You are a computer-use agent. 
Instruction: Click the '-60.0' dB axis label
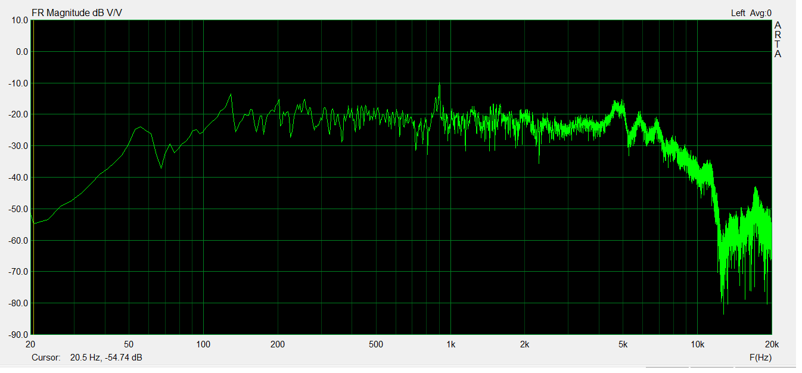coord(18,241)
